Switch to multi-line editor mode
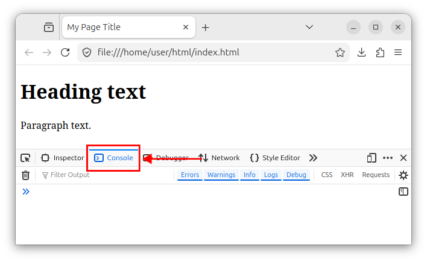 pos(403,192)
